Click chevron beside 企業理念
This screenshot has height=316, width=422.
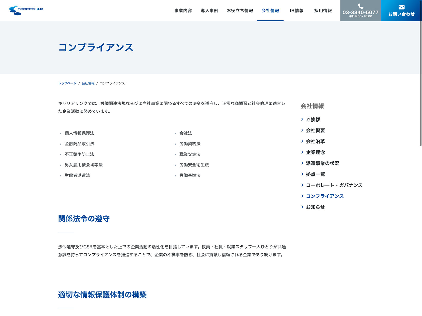coord(302,152)
